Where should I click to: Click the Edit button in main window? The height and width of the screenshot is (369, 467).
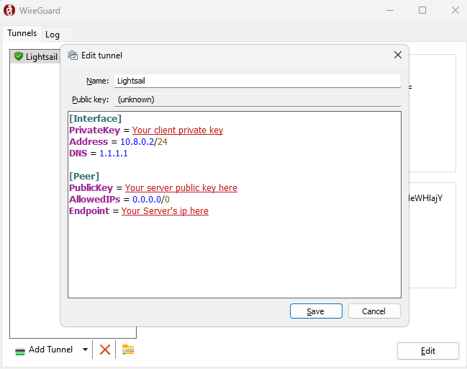point(428,351)
